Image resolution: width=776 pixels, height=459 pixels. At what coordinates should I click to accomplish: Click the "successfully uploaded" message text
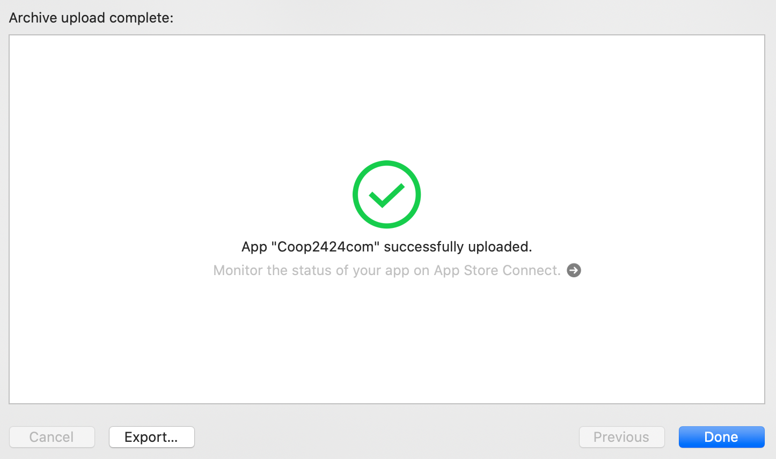(386, 247)
